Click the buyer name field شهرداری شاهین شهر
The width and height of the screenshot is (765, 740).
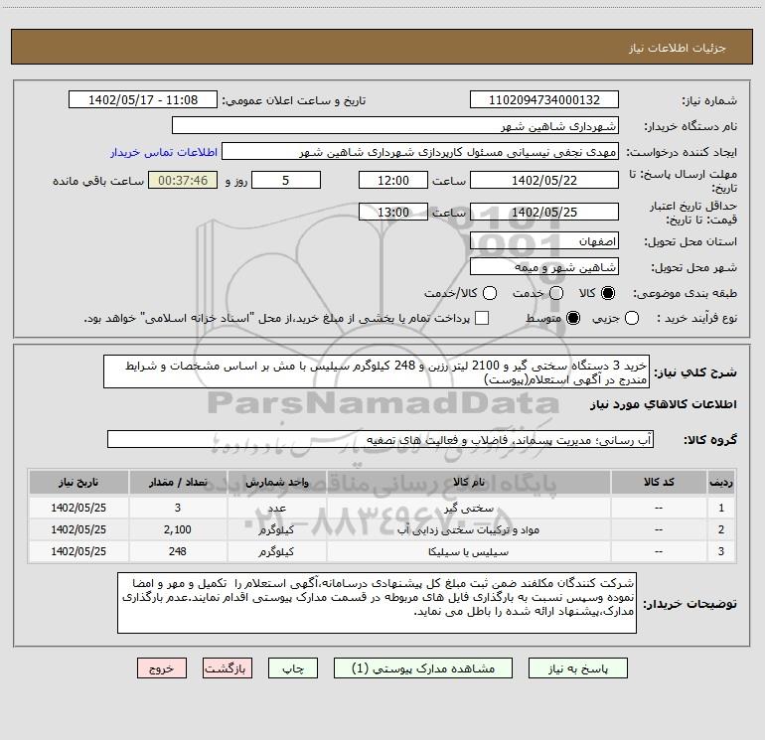(395, 126)
